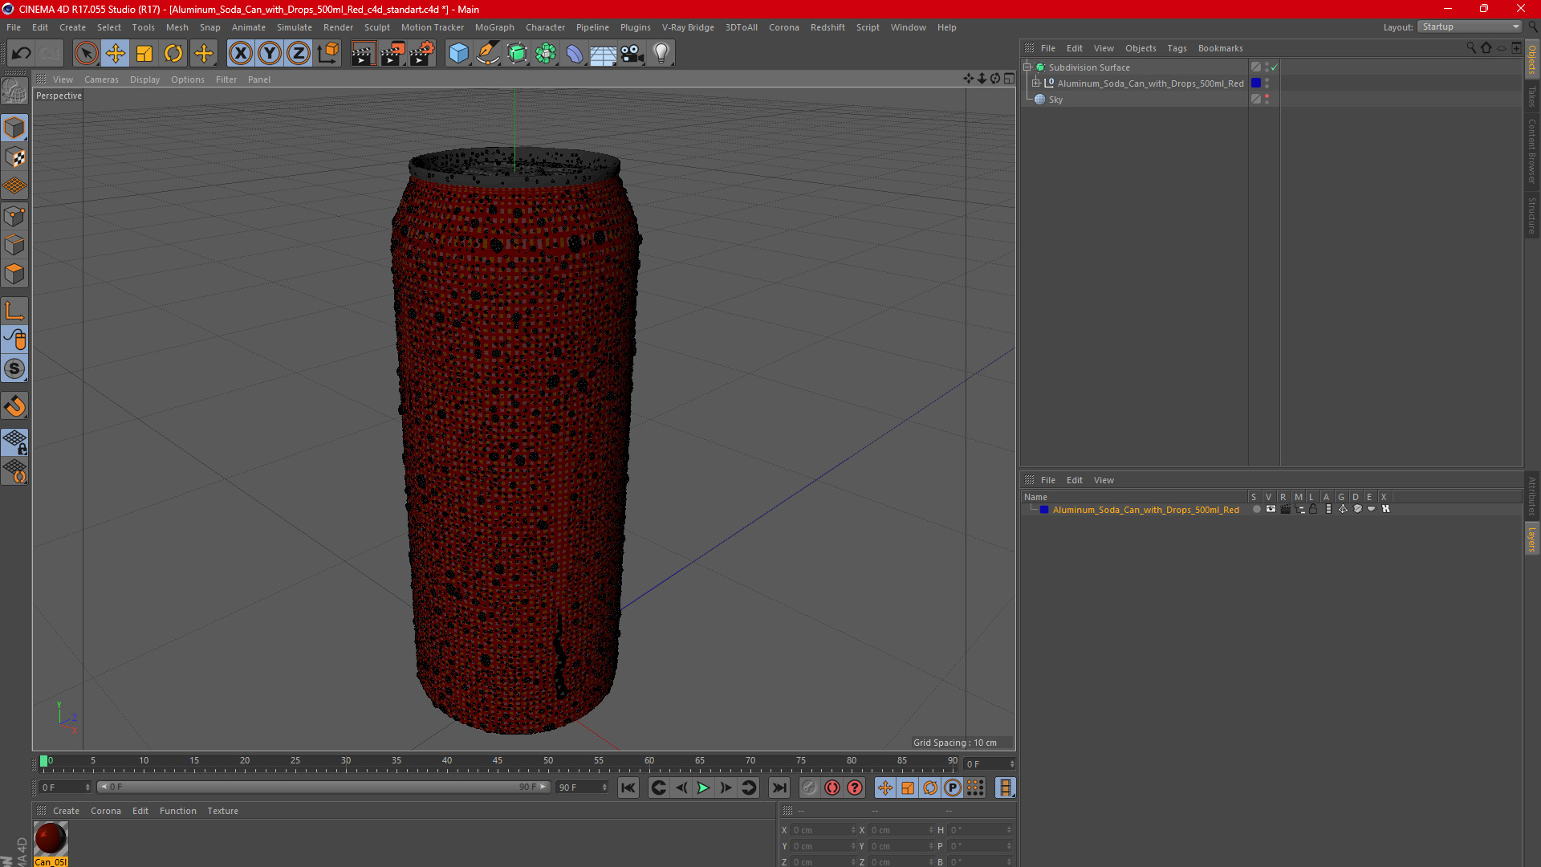Open the material manager Texture menu

tap(222, 811)
